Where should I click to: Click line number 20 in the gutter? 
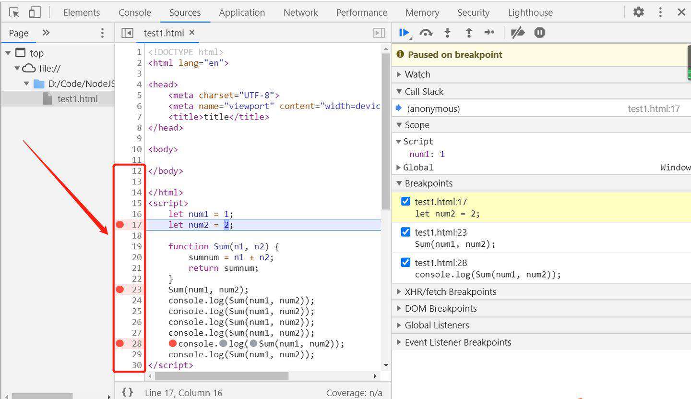(137, 257)
